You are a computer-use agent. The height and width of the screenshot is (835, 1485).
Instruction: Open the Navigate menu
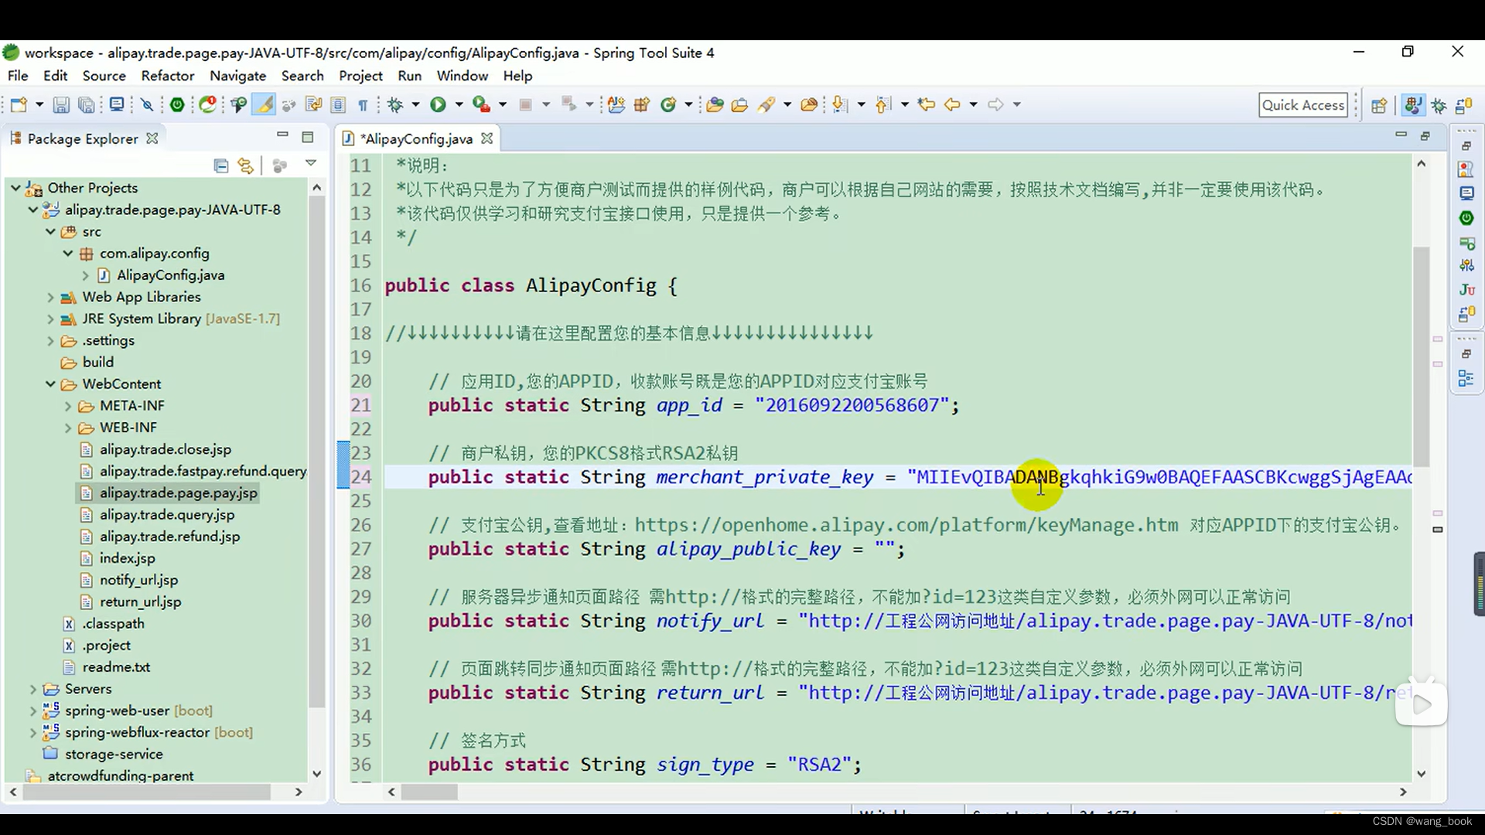238,76
